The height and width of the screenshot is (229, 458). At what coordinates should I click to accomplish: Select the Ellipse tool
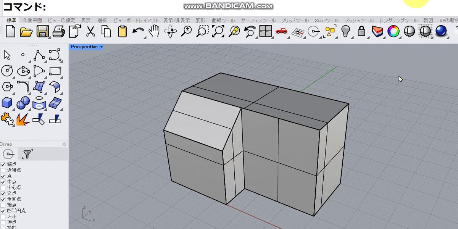(23, 71)
